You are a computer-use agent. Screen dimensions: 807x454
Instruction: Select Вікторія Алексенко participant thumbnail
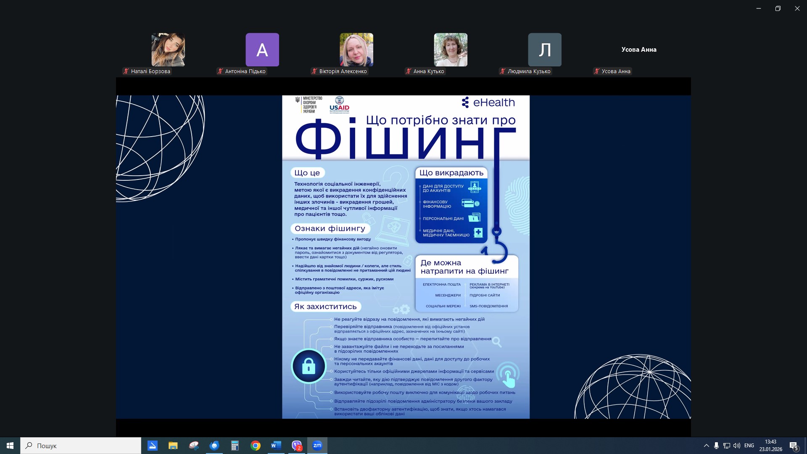pyautogui.click(x=356, y=50)
